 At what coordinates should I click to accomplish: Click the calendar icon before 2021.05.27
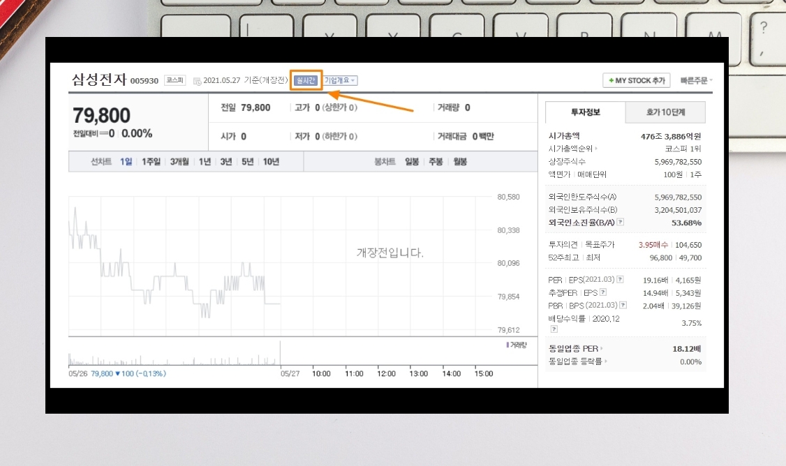tap(197, 81)
